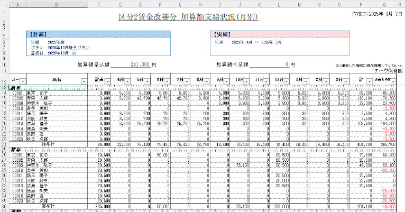Screen dimensions: 405x212
Task: Open the 11月 column filter dropdown
Action: click(266, 81)
